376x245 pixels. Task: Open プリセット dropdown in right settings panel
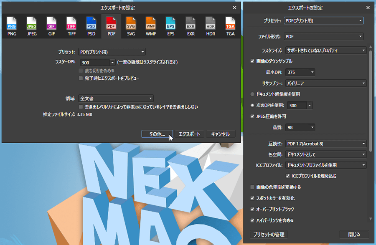323,20
